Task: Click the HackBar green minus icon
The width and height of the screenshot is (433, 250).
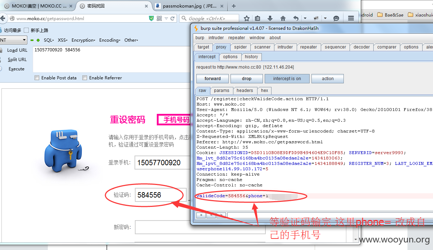Action: [32, 40]
